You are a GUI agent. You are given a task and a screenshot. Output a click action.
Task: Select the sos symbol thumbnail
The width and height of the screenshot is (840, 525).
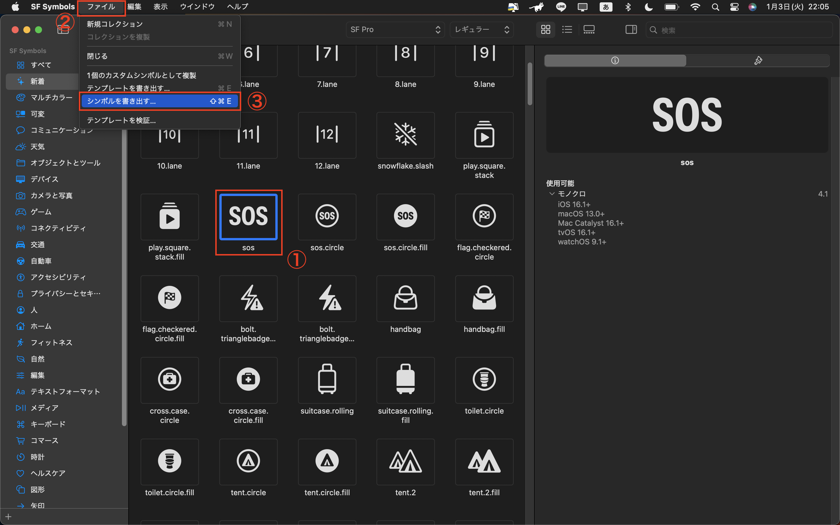(x=248, y=217)
